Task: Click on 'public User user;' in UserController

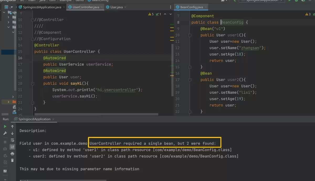Action: 62,77
